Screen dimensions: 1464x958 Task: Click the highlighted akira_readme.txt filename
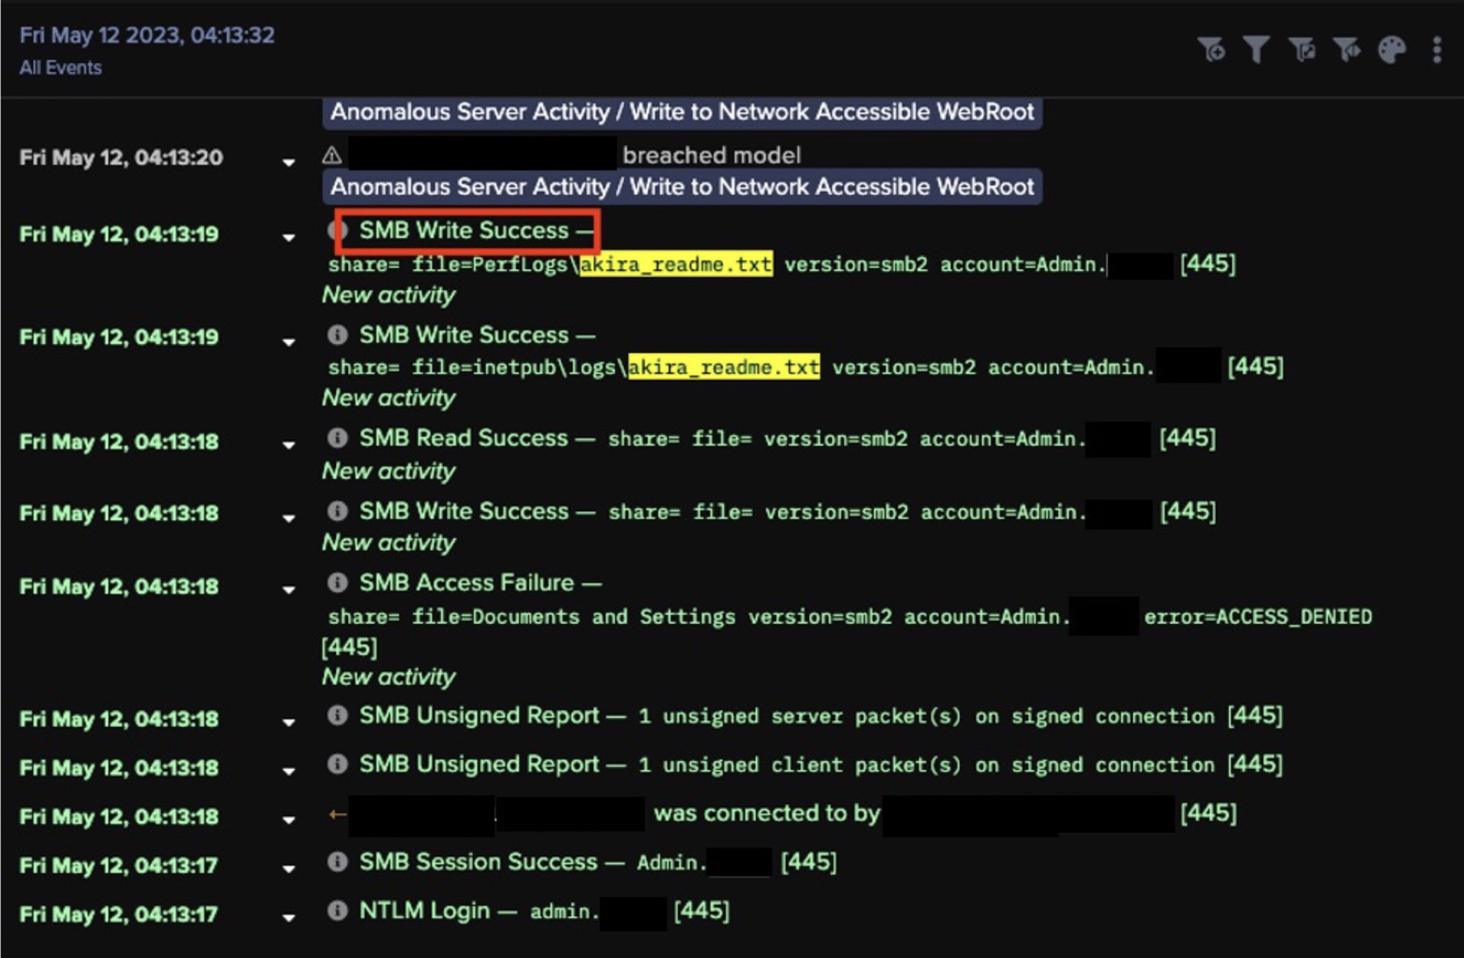[x=673, y=264]
